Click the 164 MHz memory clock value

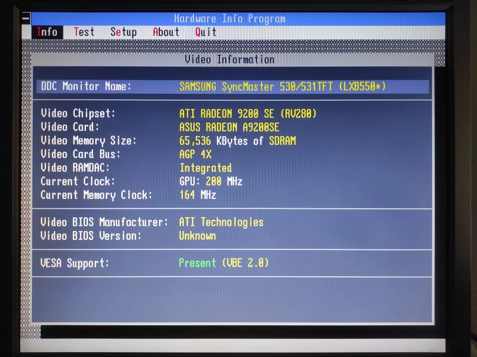[x=198, y=195]
